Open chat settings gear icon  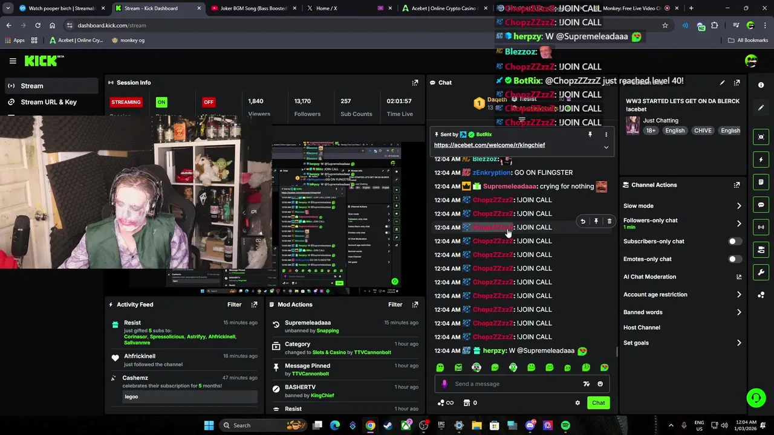click(x=577, y=403)
